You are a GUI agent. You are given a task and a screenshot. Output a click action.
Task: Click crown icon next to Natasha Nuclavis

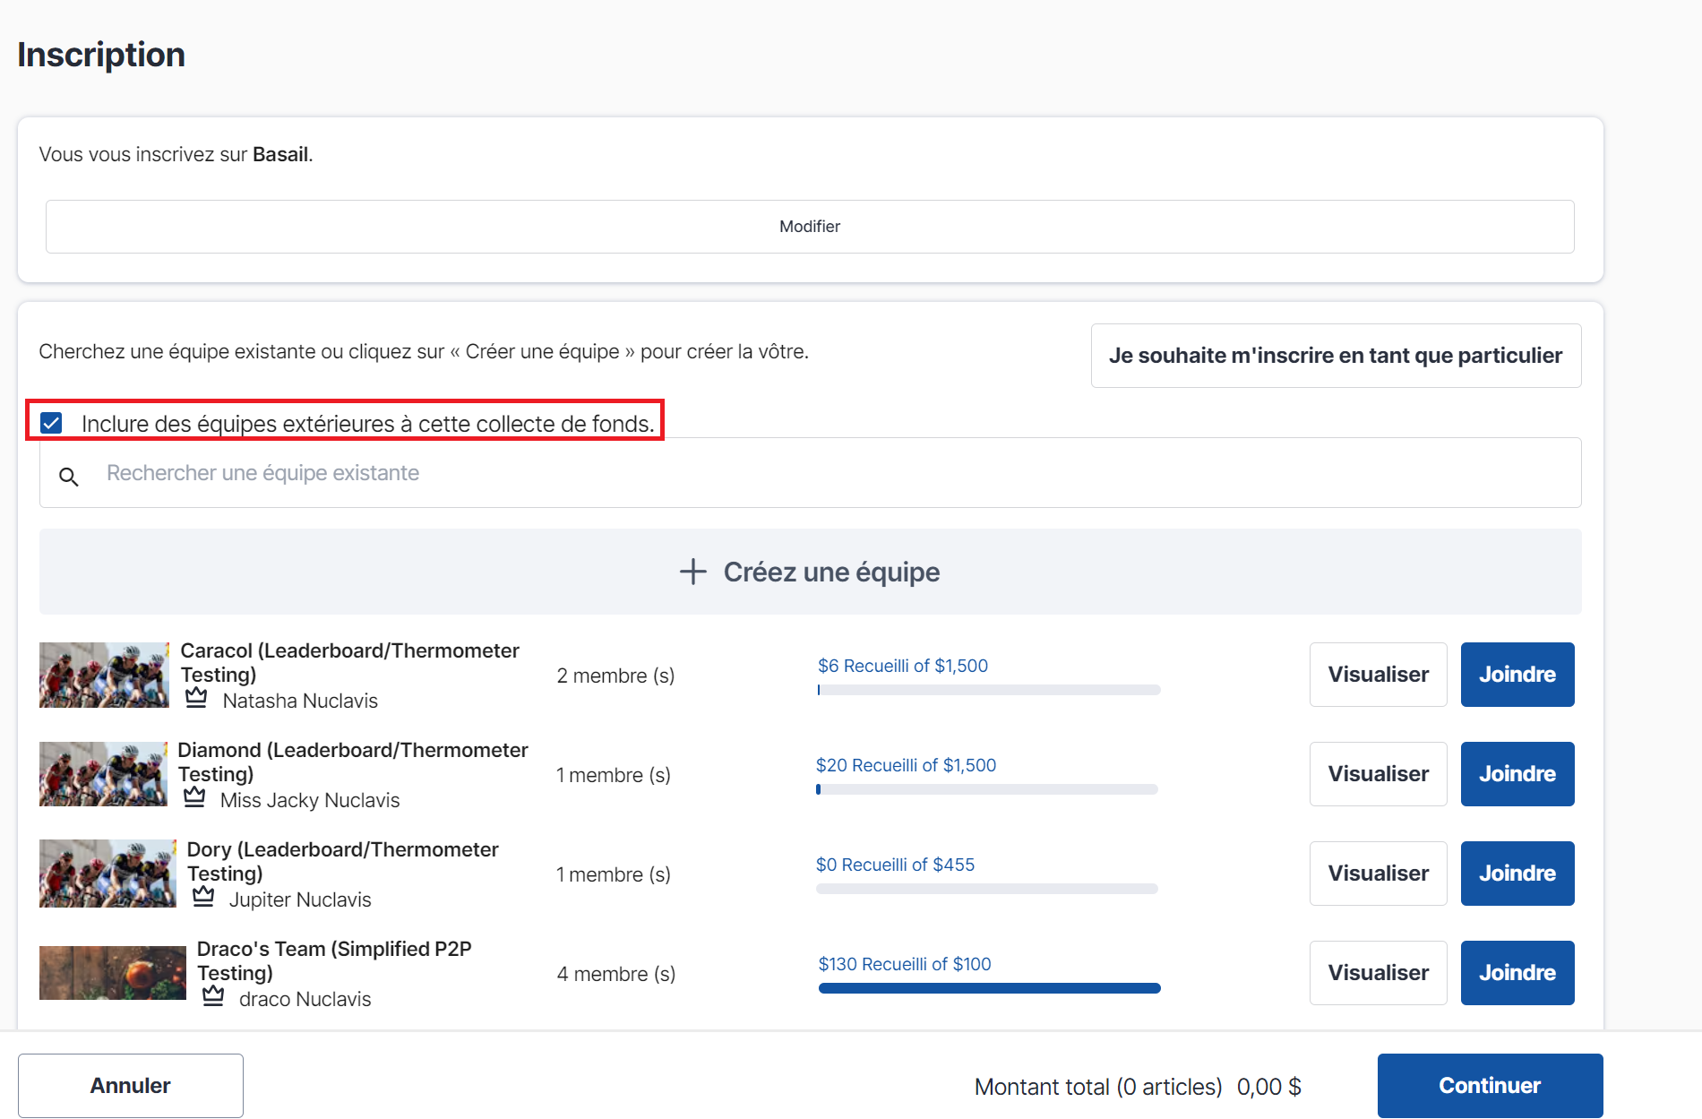196,698
